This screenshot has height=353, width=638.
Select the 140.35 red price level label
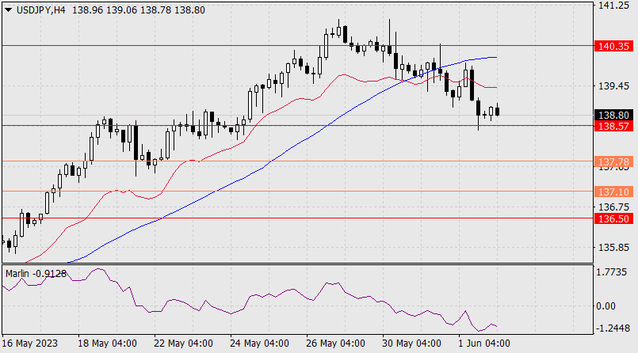point(613,47)
